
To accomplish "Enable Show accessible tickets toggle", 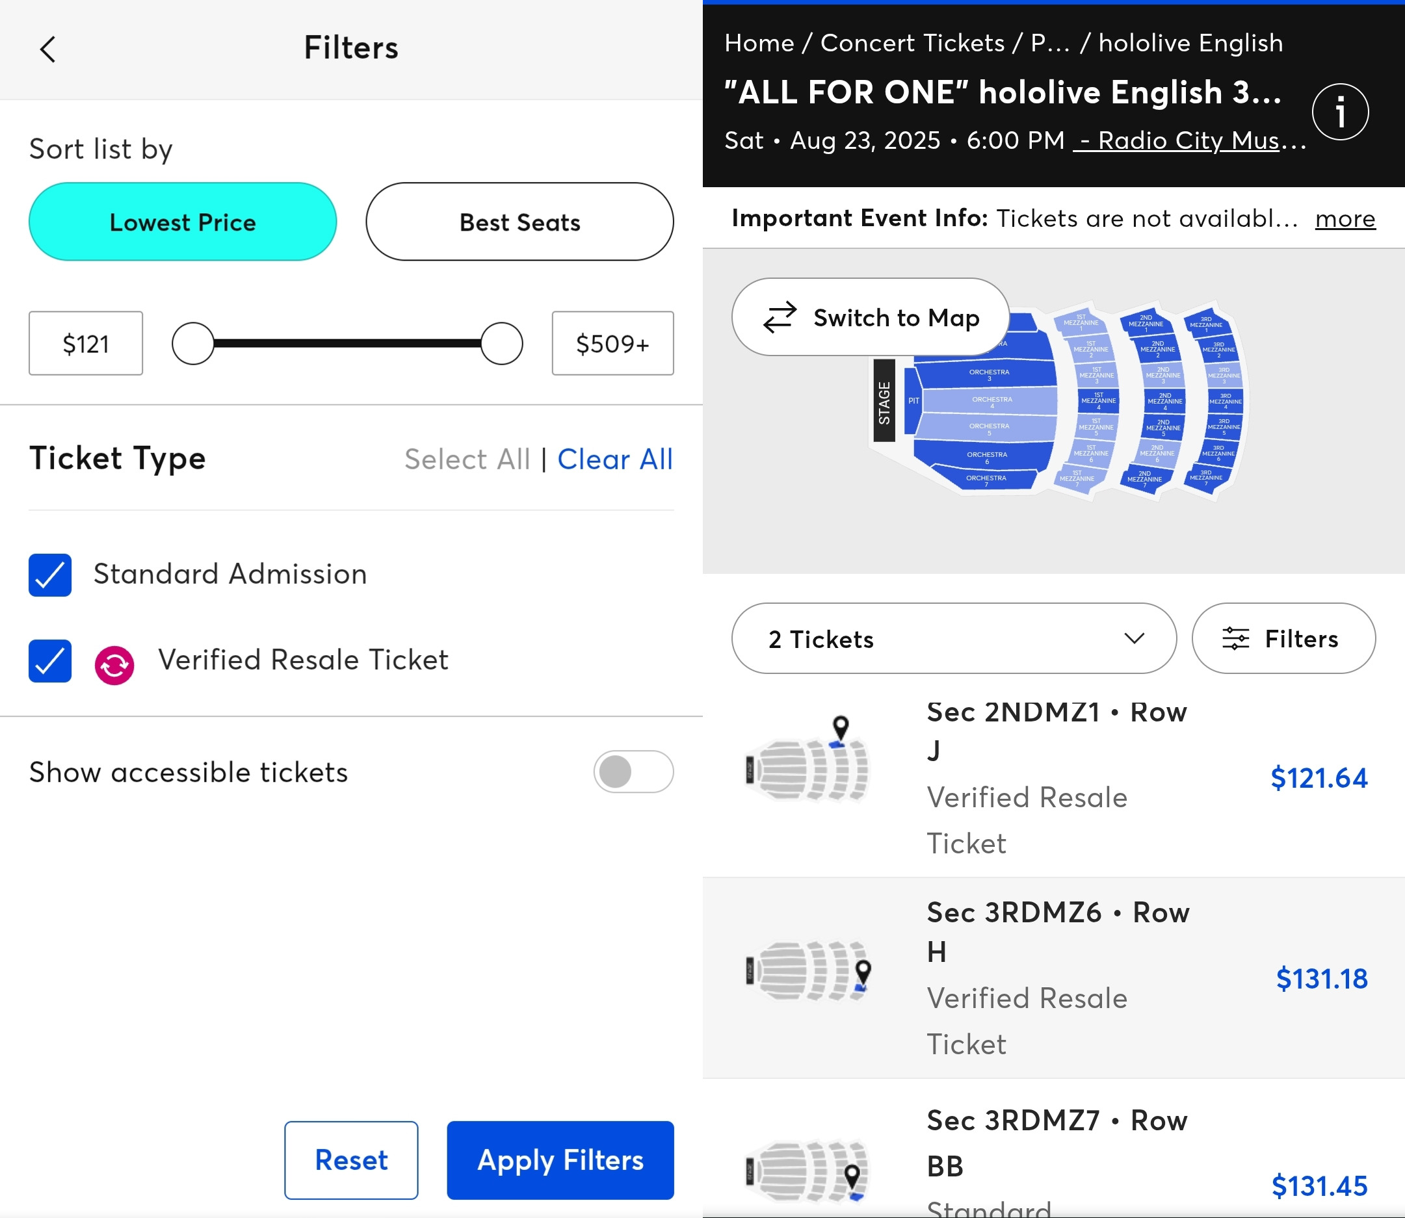I will 633,771.
